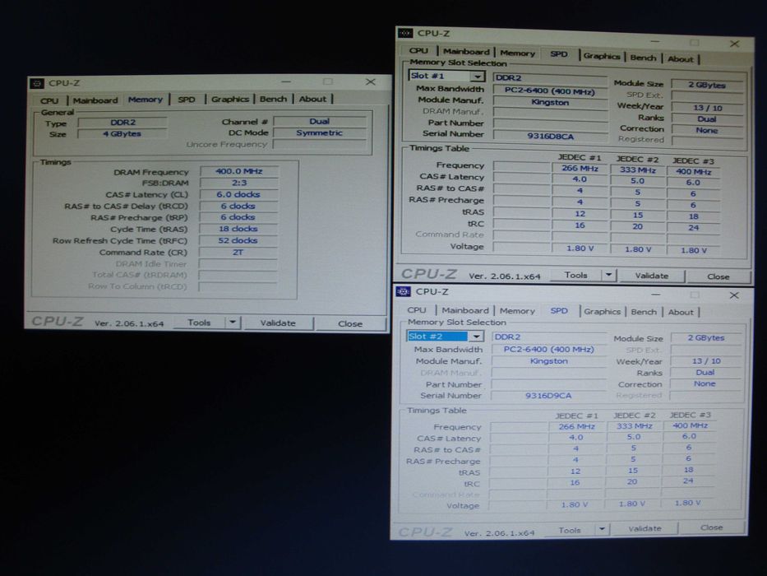767x576 pixels.
Task: Click Validate button in the Memory window
Action: 277,323
